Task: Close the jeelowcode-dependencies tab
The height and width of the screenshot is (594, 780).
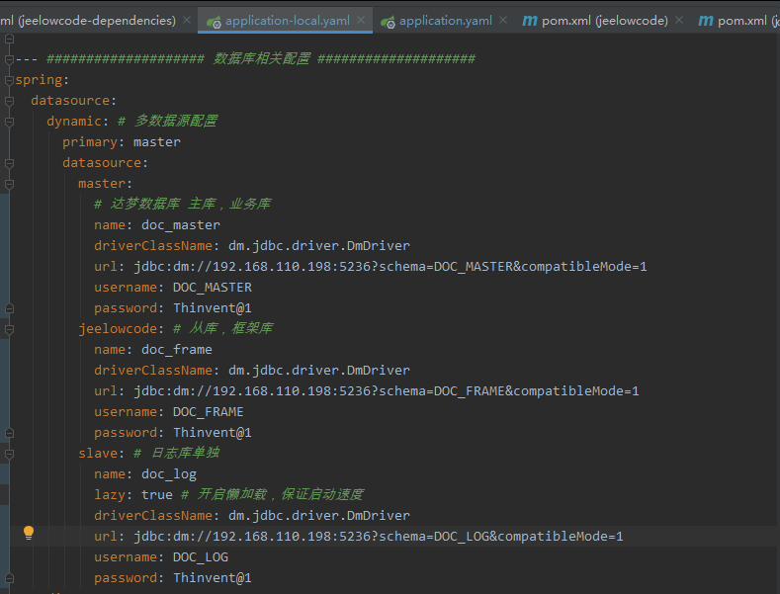Action: coord(187,21)
